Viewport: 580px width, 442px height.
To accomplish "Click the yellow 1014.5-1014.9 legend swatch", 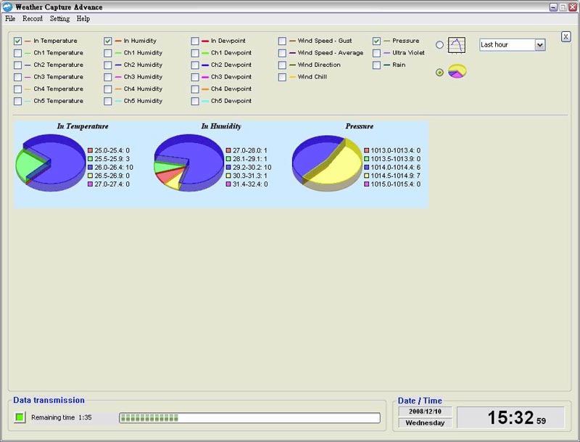I will 367,176.
